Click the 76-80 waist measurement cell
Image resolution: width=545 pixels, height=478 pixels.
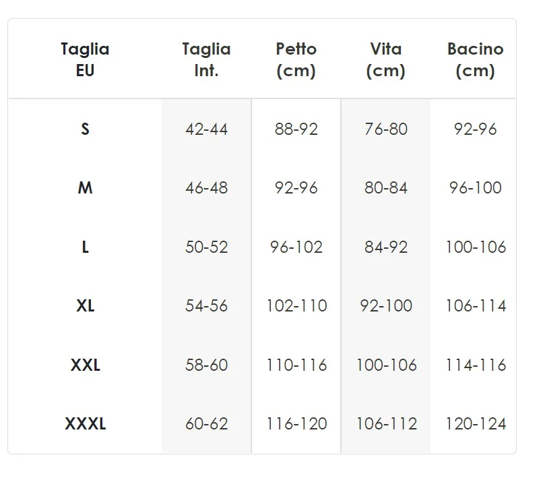[x=385, y=129]
